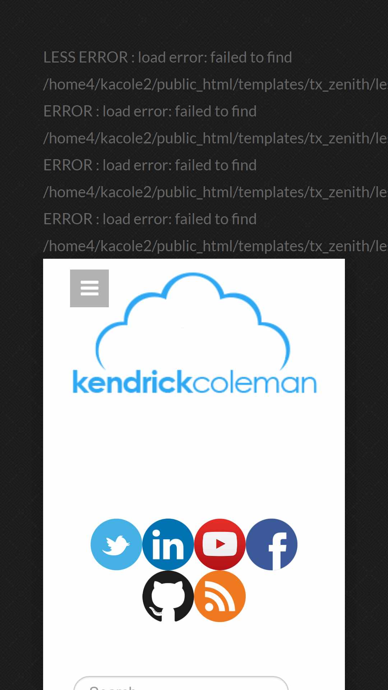This screenshot has width=388, height=690.
Task: Click the last /home4/kacole2 path line
Action: coord(216,246)
